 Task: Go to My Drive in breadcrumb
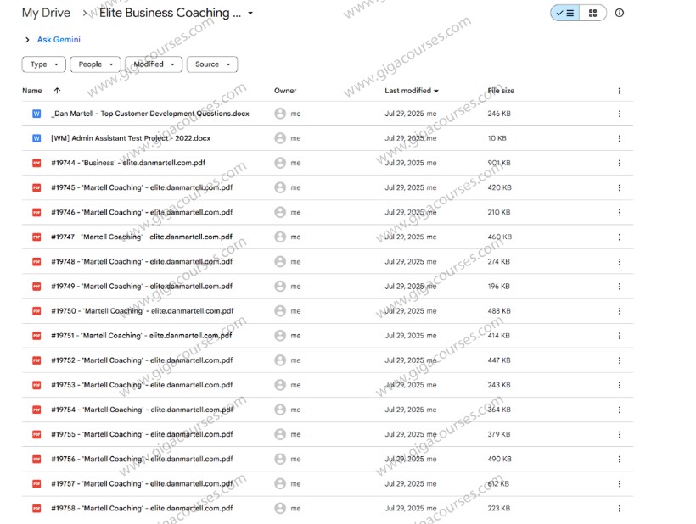(x=46, y=13)
